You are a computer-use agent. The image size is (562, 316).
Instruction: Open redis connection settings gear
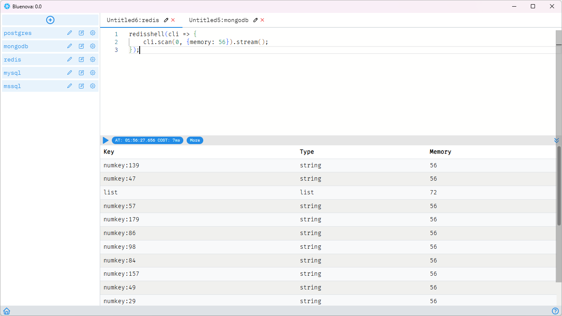click(93, 59)
